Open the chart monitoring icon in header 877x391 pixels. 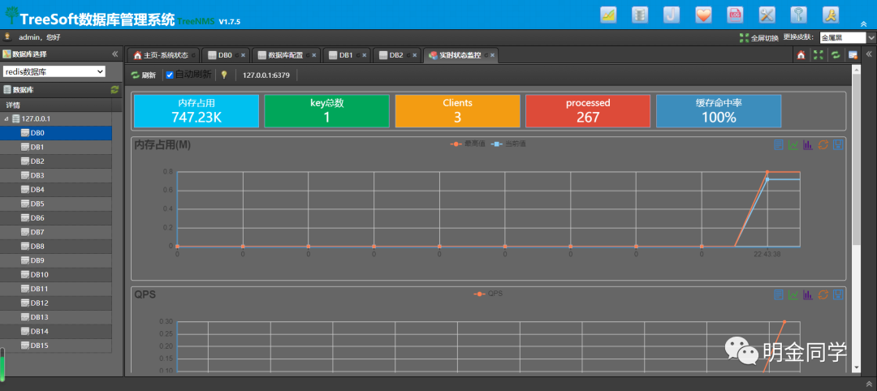click(609, 15)
